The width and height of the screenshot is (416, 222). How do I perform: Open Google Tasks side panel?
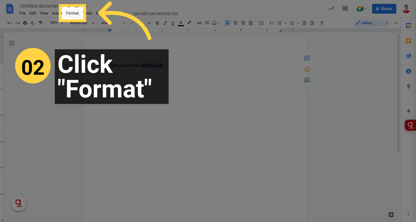pyautogui.click(x=409, y=56)
